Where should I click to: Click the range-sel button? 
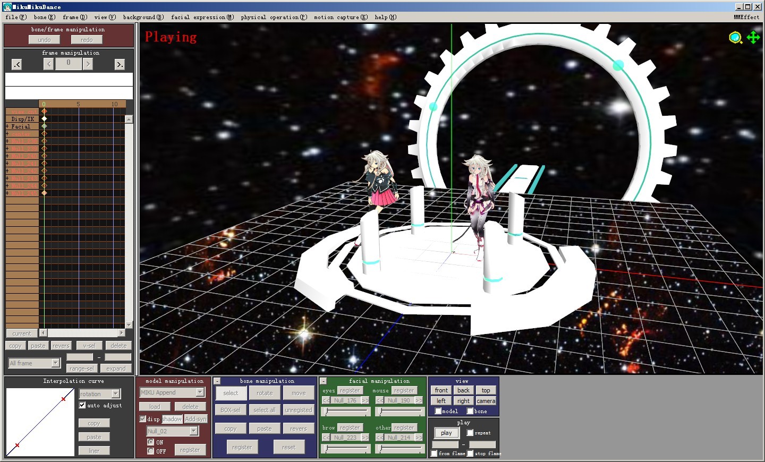[81, 369]
